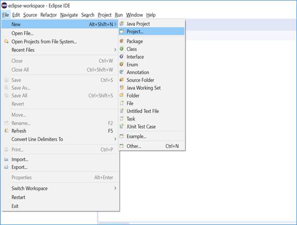The width and height of the screenshot is (297, 225).
Task: Open the Edit menu
Action: coord(16,15)
